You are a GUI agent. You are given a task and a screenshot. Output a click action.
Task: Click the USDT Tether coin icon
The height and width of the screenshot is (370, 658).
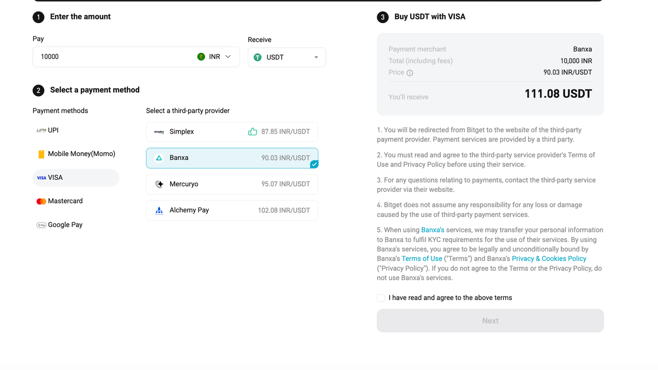click(x=258, y=57)
